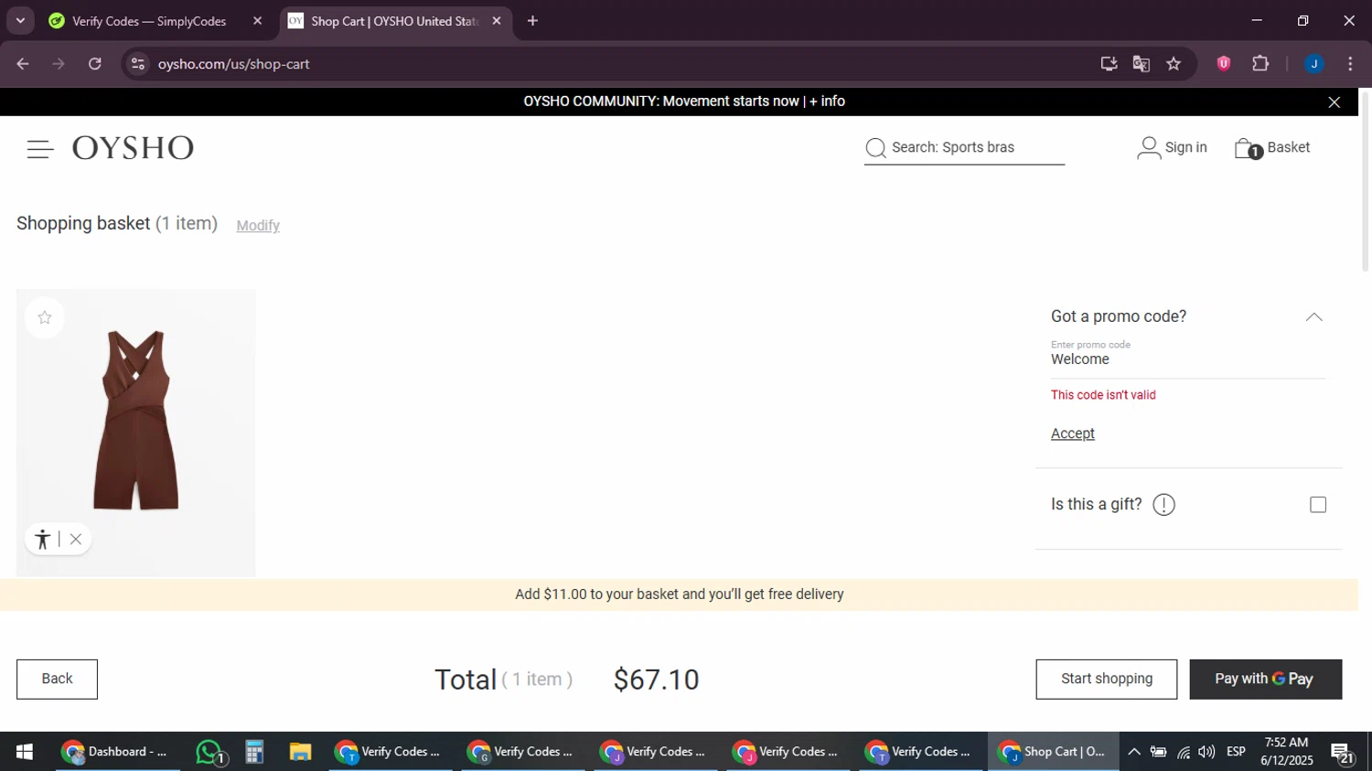Collapse the Got a promo code section
Screen dimensions: 1372x771
1313,317
